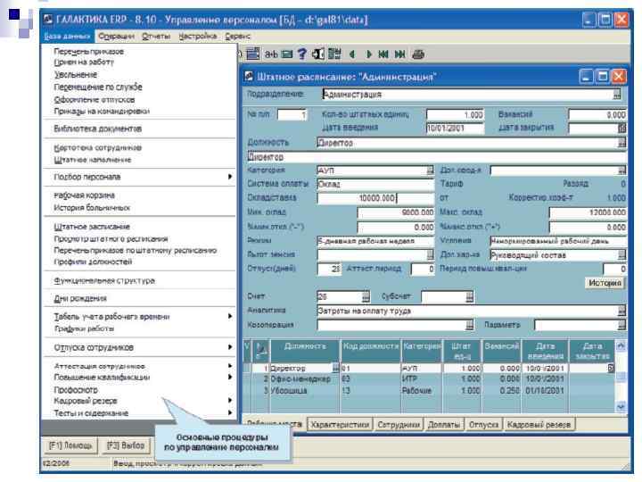Click the green card icon beside a•b

tap(287, 54)
